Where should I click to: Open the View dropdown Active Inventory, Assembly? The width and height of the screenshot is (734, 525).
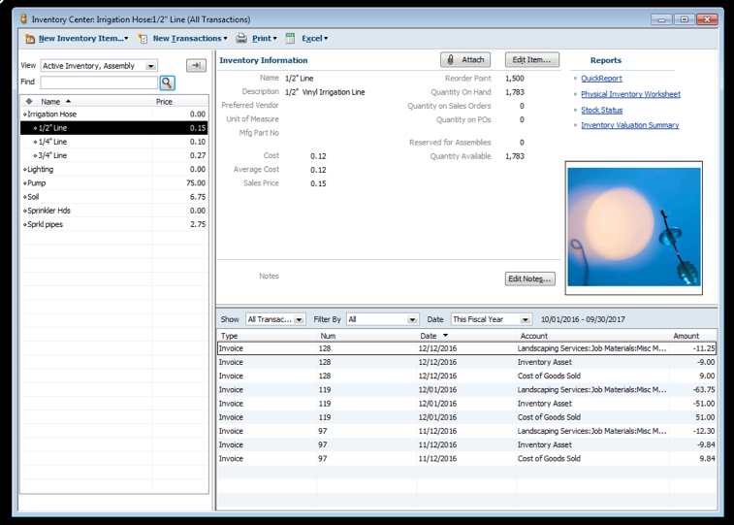[x=99, y=66]
